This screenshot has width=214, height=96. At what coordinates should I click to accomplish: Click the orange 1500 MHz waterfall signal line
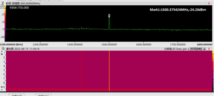coord(109,71)
